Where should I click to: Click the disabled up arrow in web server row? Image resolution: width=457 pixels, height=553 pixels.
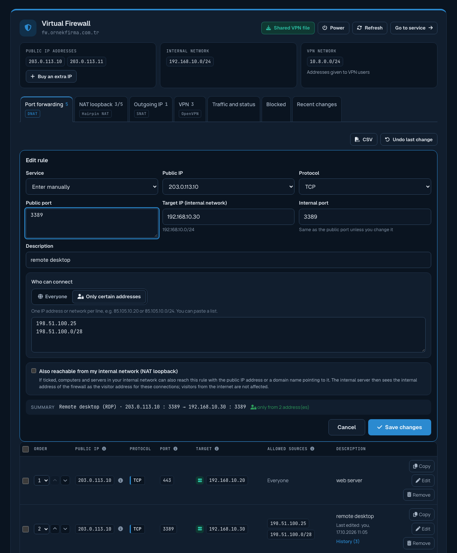click(55, 480)
